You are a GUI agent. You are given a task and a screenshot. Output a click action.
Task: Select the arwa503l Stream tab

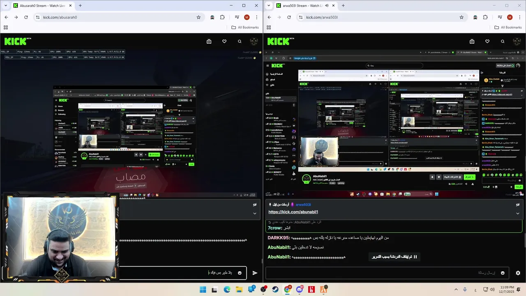click(x=305, y=6)
